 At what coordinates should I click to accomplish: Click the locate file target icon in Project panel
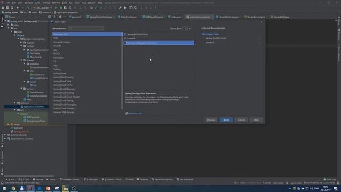click(50, 17)
